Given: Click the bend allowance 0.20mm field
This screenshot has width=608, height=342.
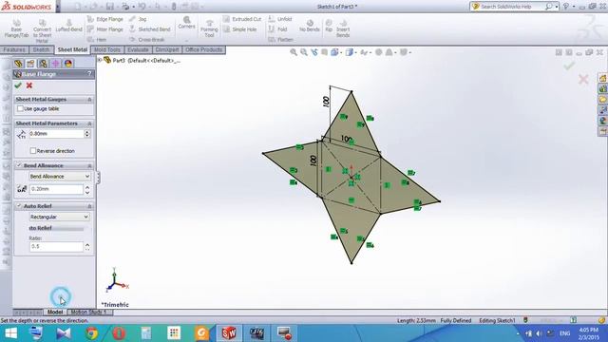Looking at the screenshot, I should (x=56, y=189).
